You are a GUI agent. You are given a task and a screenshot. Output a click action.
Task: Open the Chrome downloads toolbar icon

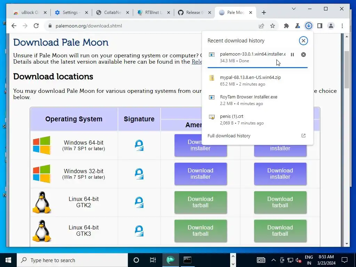click(x=308, y=26)
